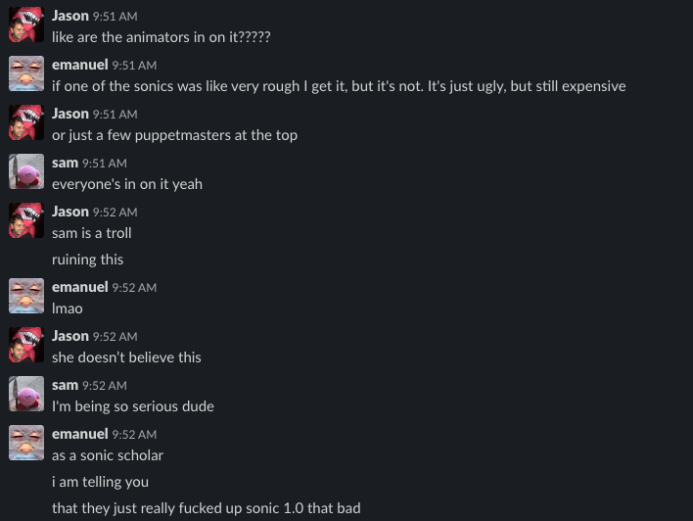Image resolution: width=693 pixels, height=521 pixels.
Task: Click the 9:52 AM timestamp beside emanuel's lmao
Action: [134, 288]
